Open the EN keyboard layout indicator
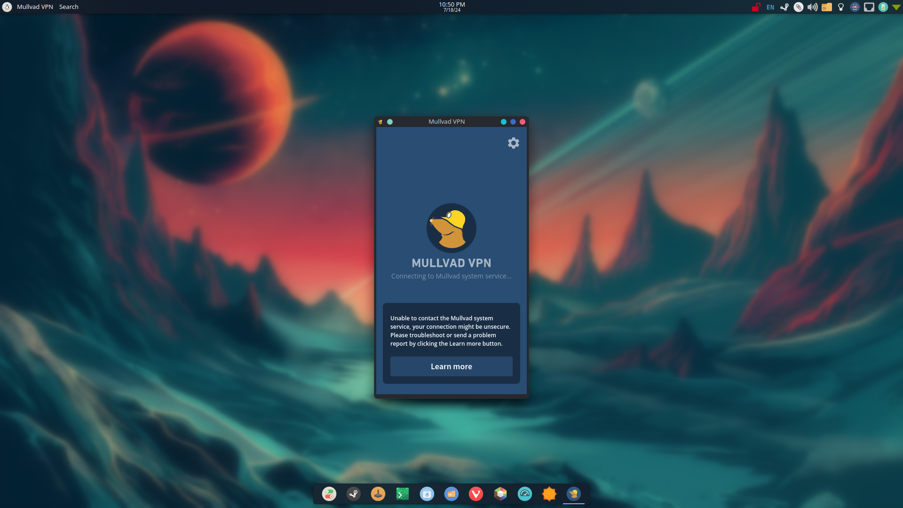The image size is (903, 508). 770,7
